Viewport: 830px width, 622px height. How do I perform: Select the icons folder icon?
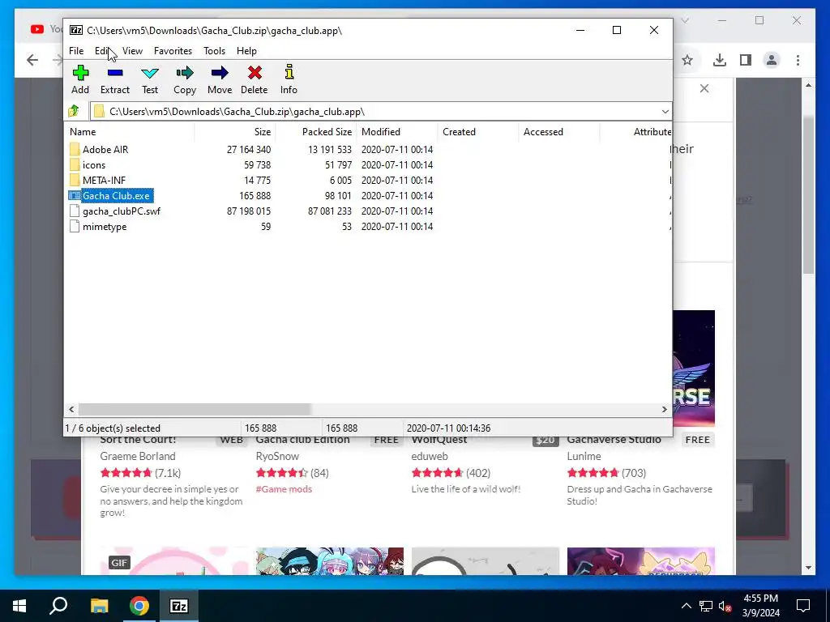75,165
